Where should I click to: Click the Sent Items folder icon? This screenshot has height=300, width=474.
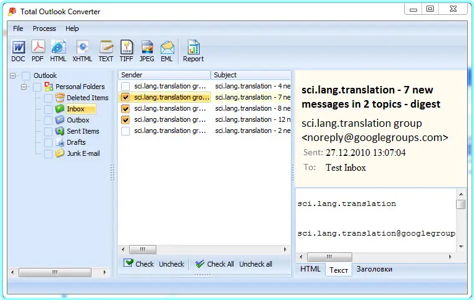[x=60, y=131]
